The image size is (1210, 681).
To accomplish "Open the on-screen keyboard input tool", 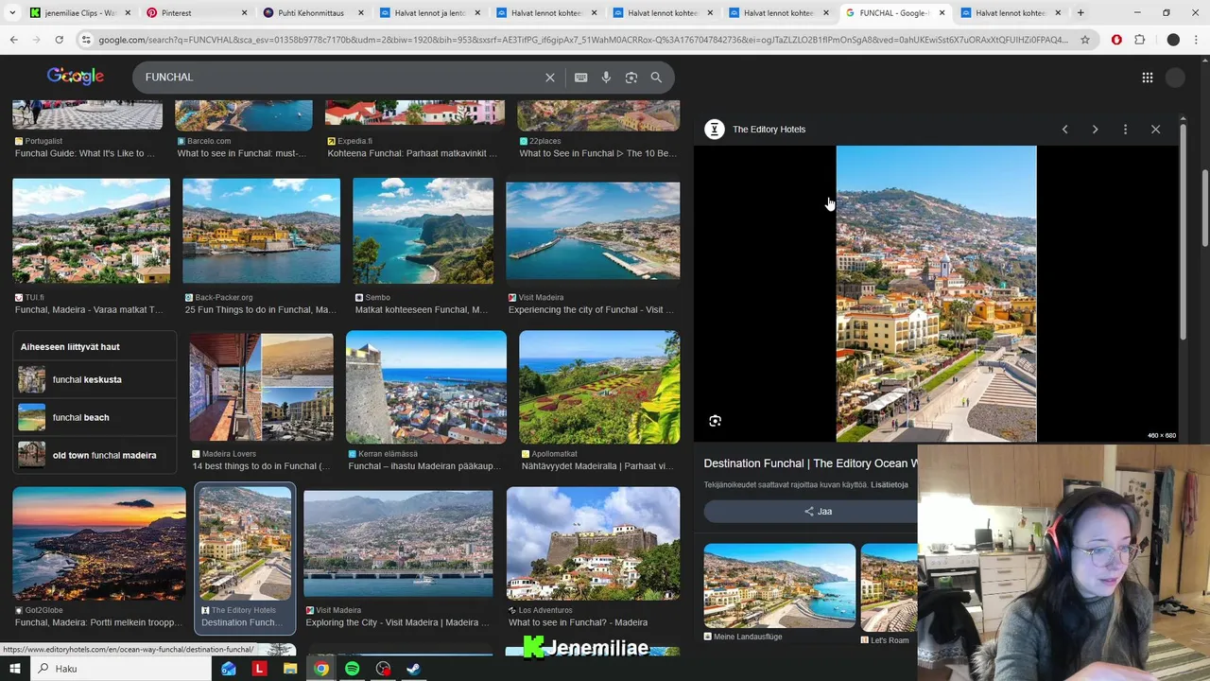I will pos(581,78).
